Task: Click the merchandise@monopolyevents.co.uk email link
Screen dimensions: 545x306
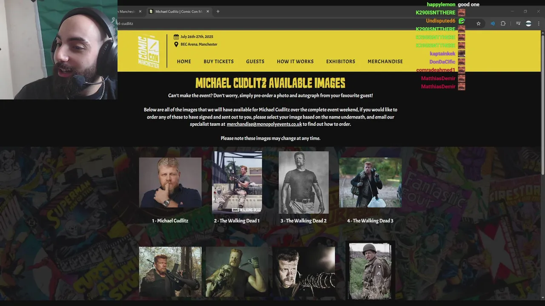Action: (264, 124)
